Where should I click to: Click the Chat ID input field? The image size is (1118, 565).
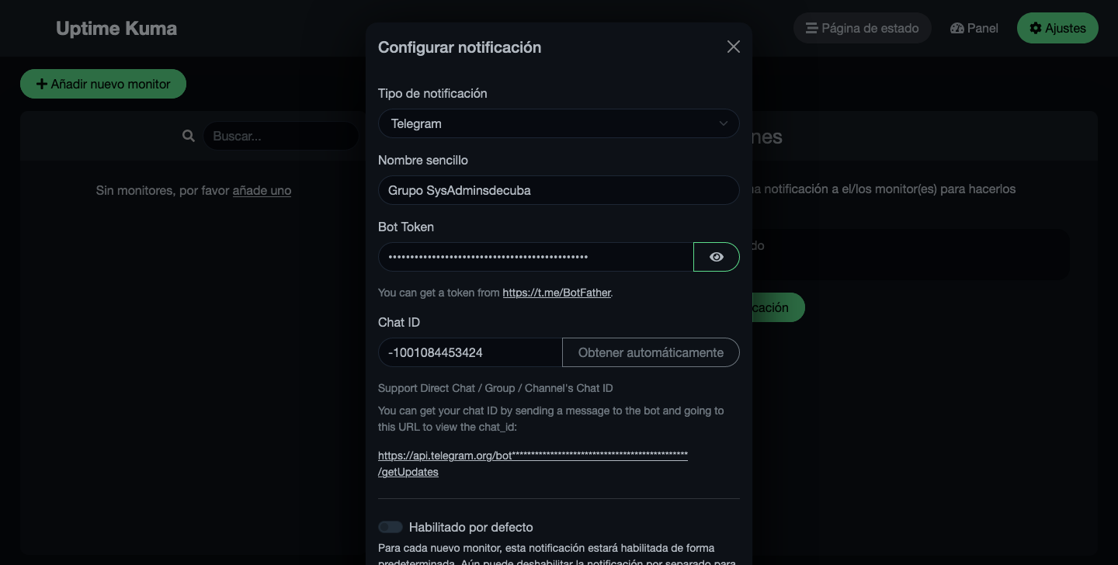[x=470, y=352]
